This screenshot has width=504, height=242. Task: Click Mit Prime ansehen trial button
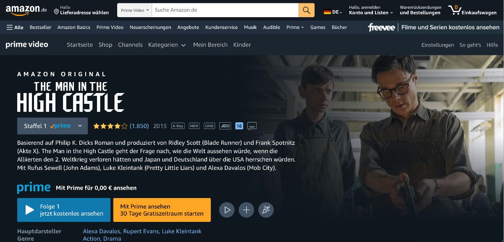[162, 210]
